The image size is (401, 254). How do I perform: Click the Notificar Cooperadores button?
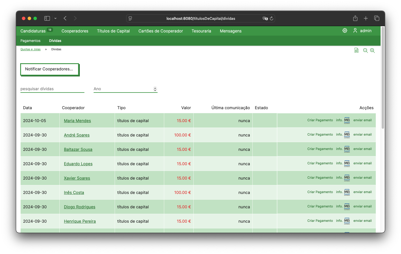coord(50,70)
